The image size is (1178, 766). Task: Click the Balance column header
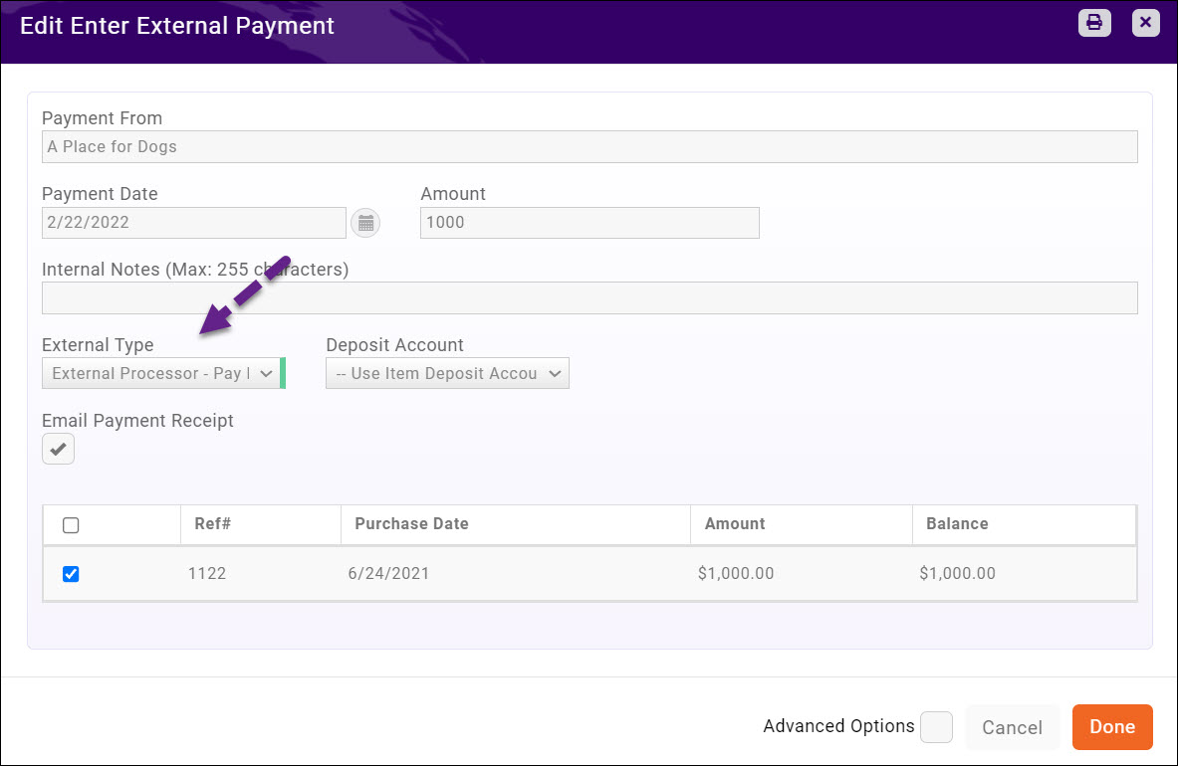pyautogui.click(x=957, y=524)
